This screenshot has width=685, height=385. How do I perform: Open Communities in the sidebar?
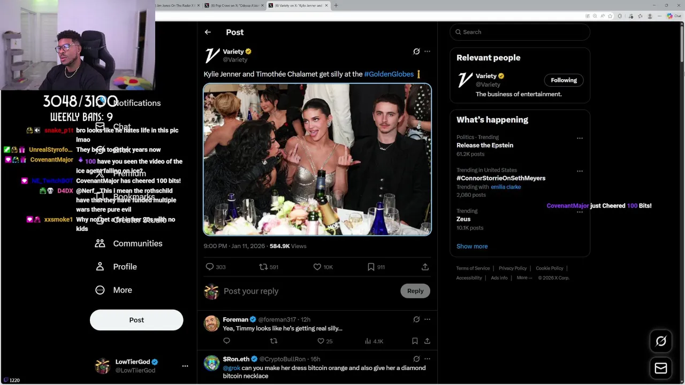[128, 243]
